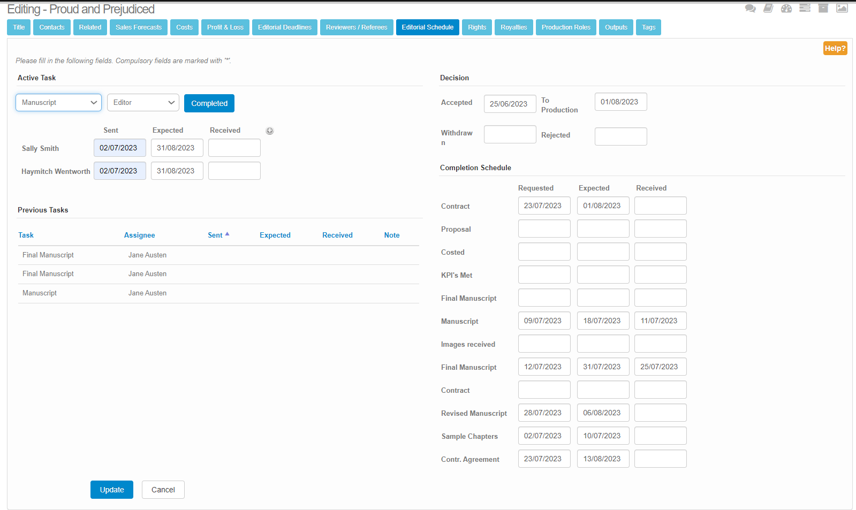Sort previous tasks by Sent column
The image size is (856, 510).
click(x=215, y=235)
